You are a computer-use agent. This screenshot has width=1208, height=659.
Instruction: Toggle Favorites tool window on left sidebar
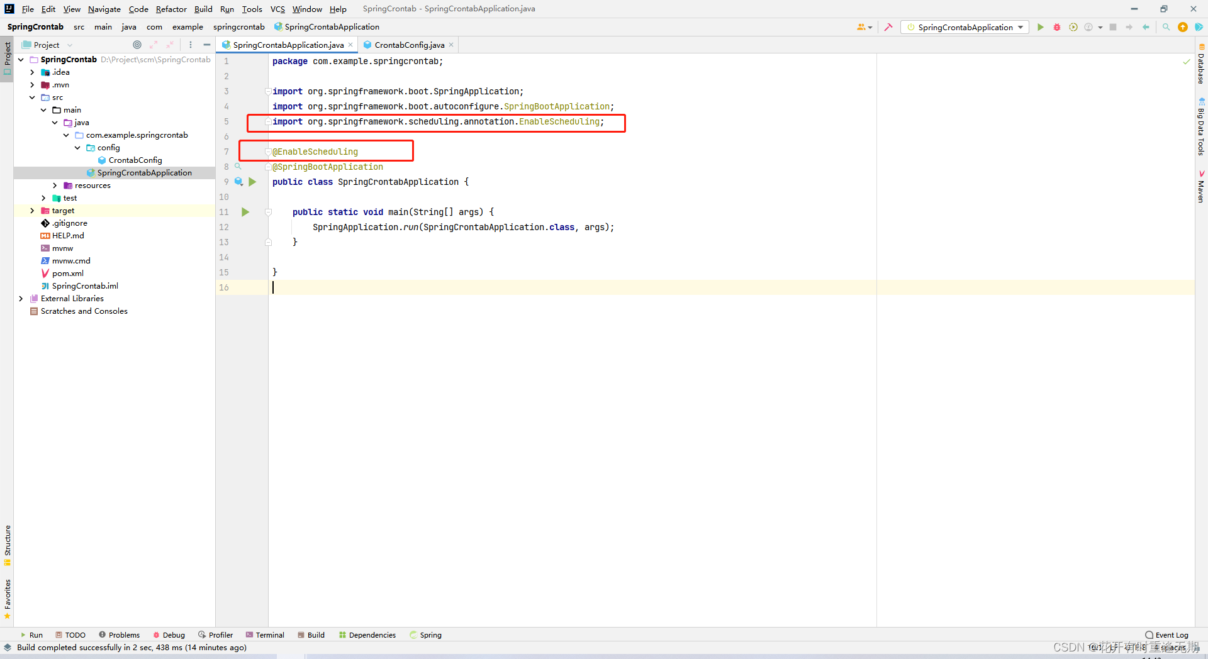(x=7, y=599)
